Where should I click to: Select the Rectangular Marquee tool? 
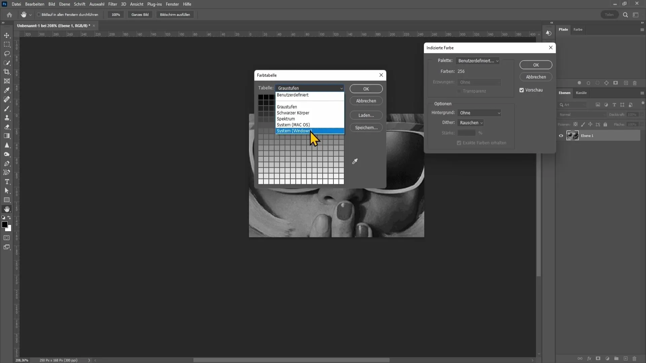click(7, 44)
